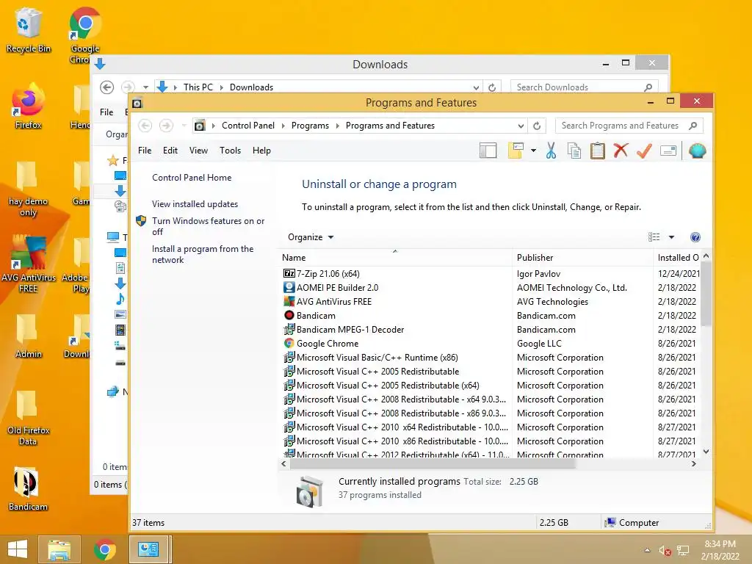Expand the arrow after Programs breadcrumb
752x564 pixels.
[x=337, y=126]
